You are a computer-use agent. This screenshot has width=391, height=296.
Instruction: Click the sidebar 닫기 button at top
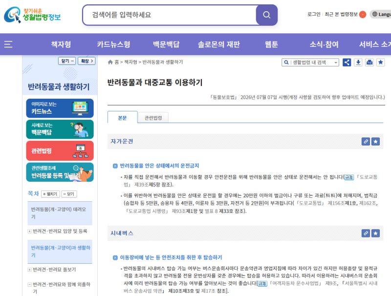67,61
